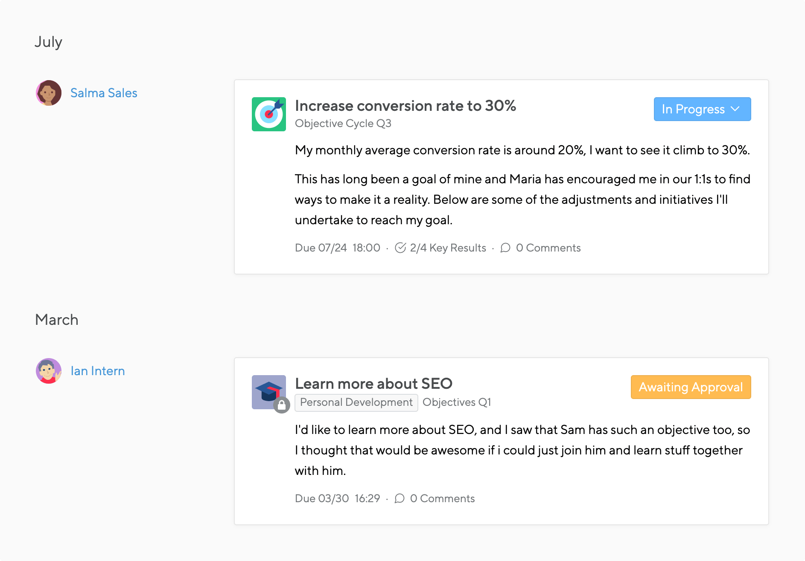Open 0 Comments on SEO objective
The image size is (805, 561).
[x=442, y=498]
